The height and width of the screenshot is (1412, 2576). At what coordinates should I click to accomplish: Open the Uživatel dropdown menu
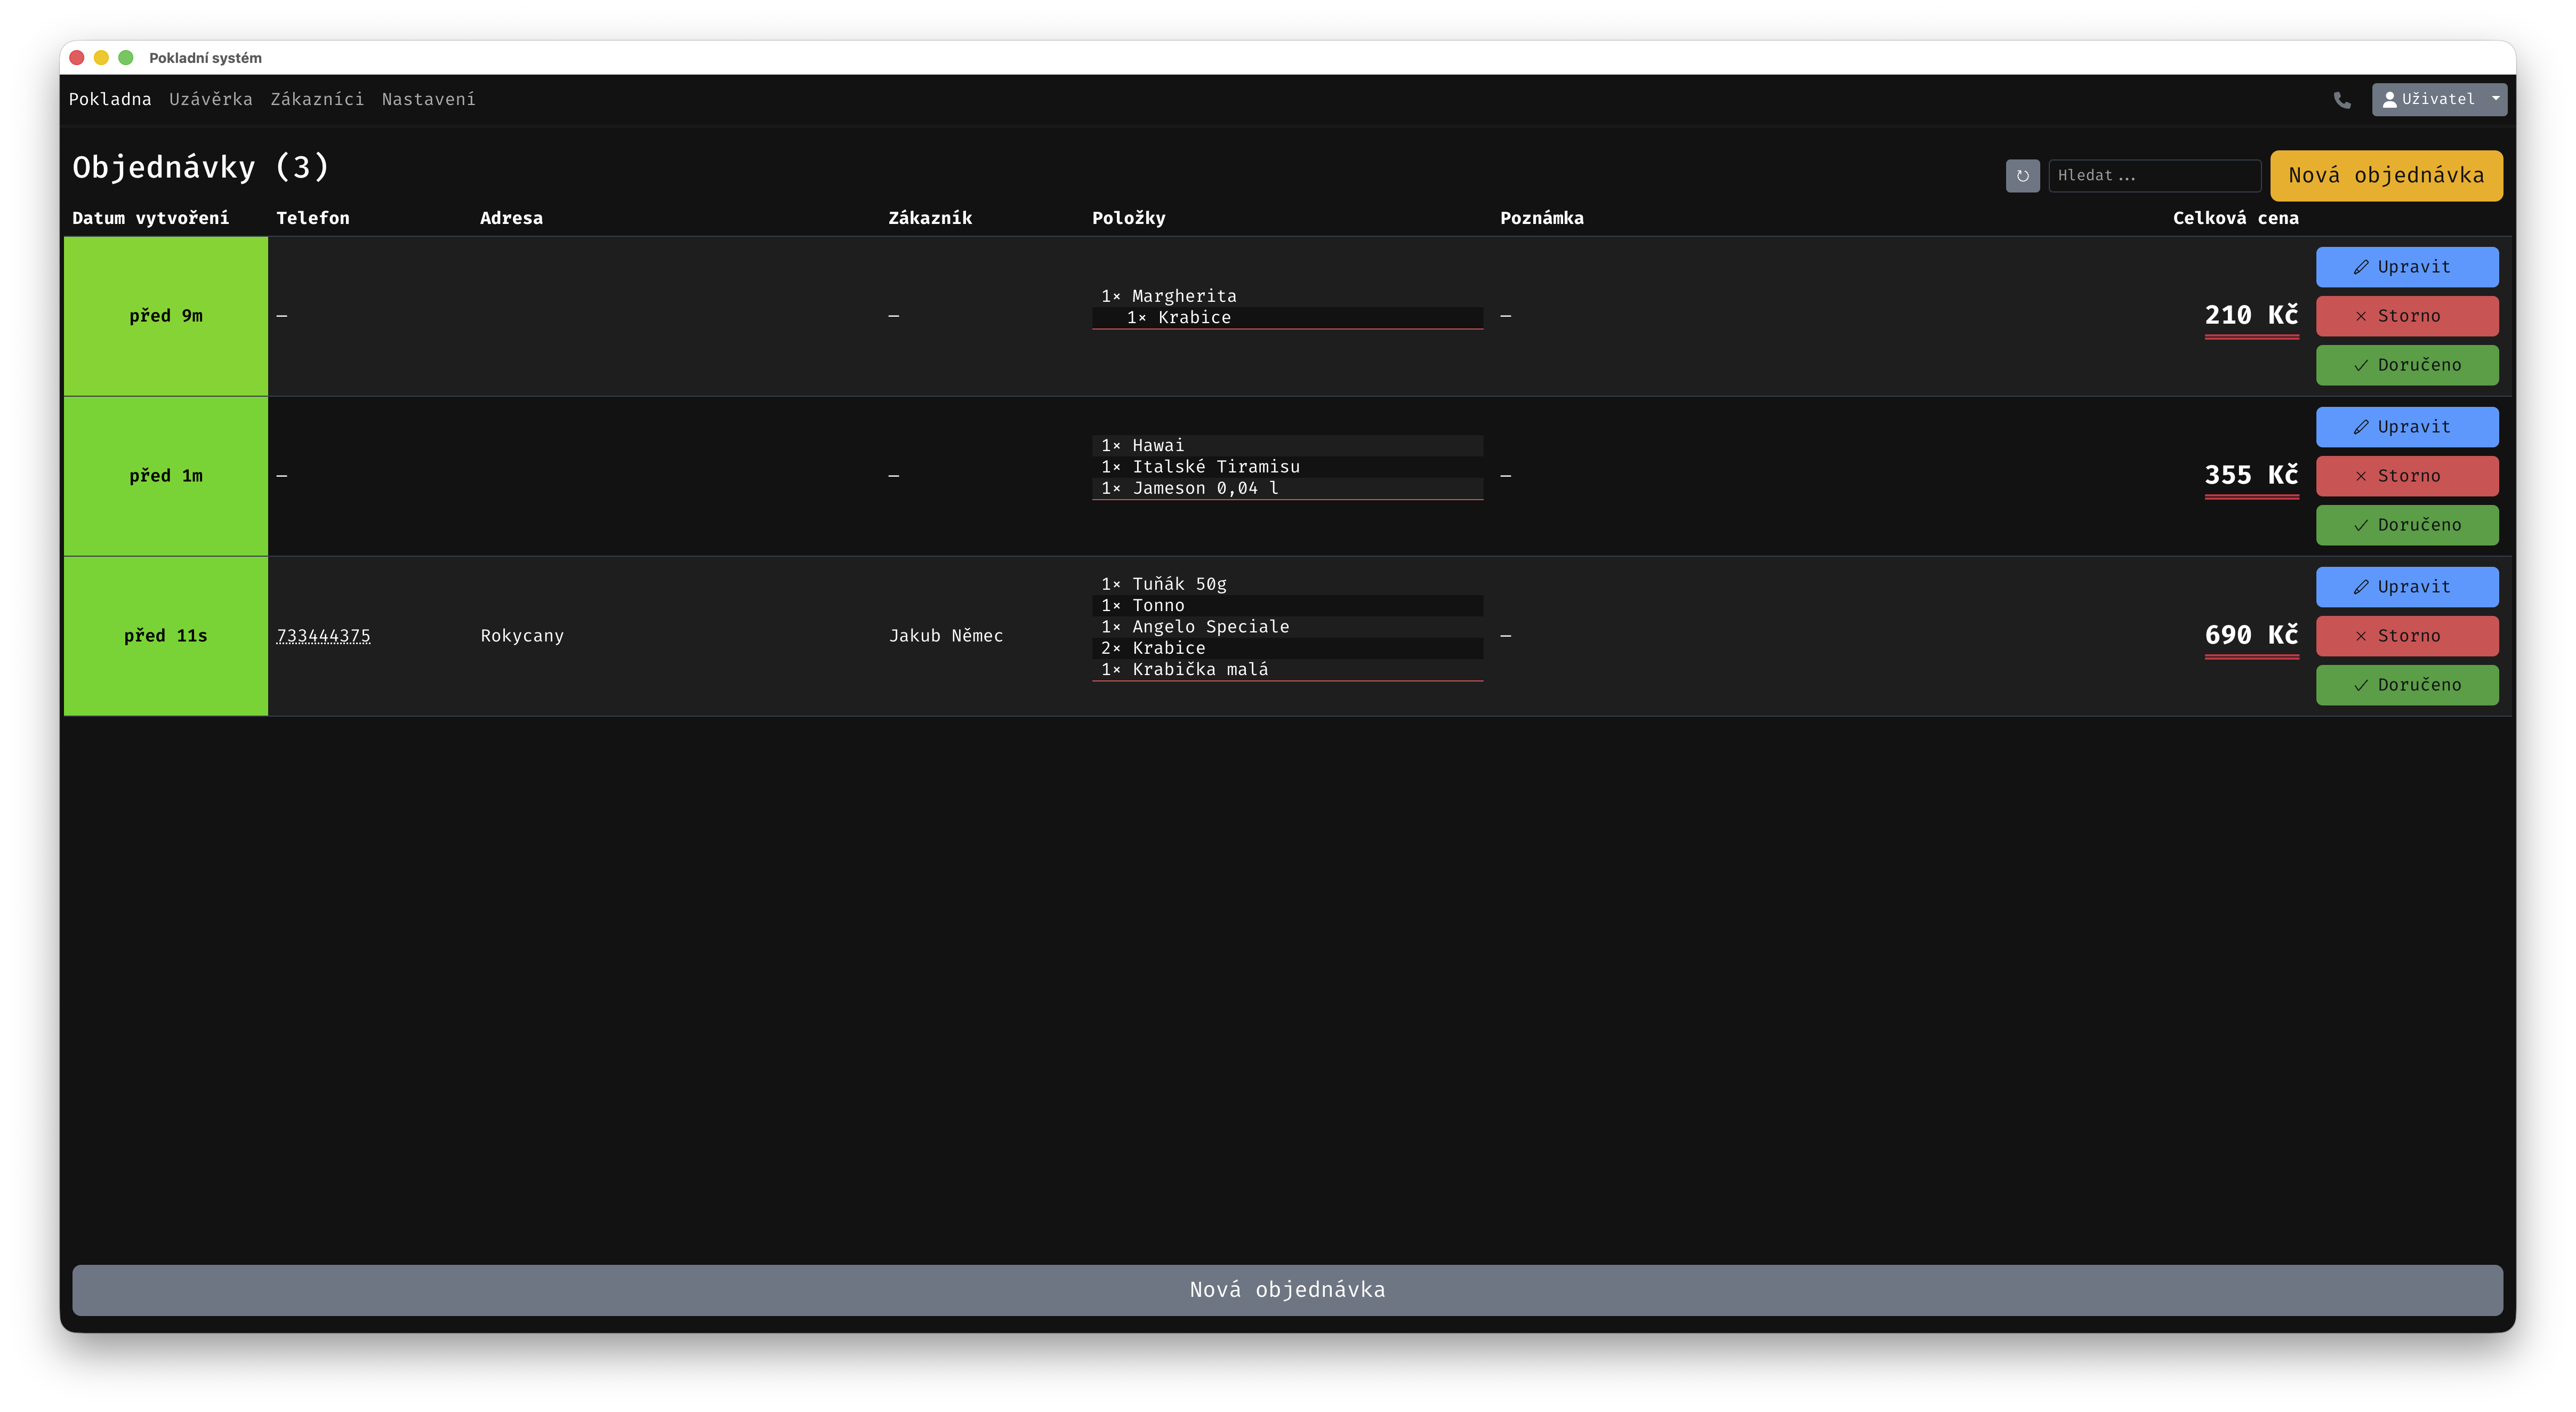(x=2438, y=99)
